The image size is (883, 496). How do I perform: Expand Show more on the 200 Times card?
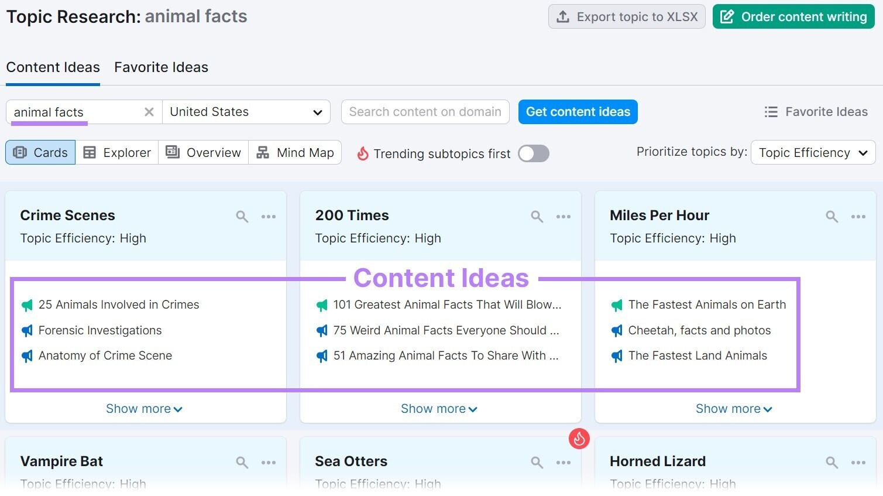(439, 408)
